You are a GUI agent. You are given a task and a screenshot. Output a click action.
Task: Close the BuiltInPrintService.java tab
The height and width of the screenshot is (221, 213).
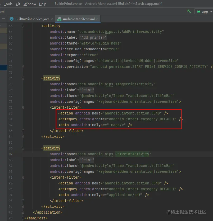click(x=52, y=19)
